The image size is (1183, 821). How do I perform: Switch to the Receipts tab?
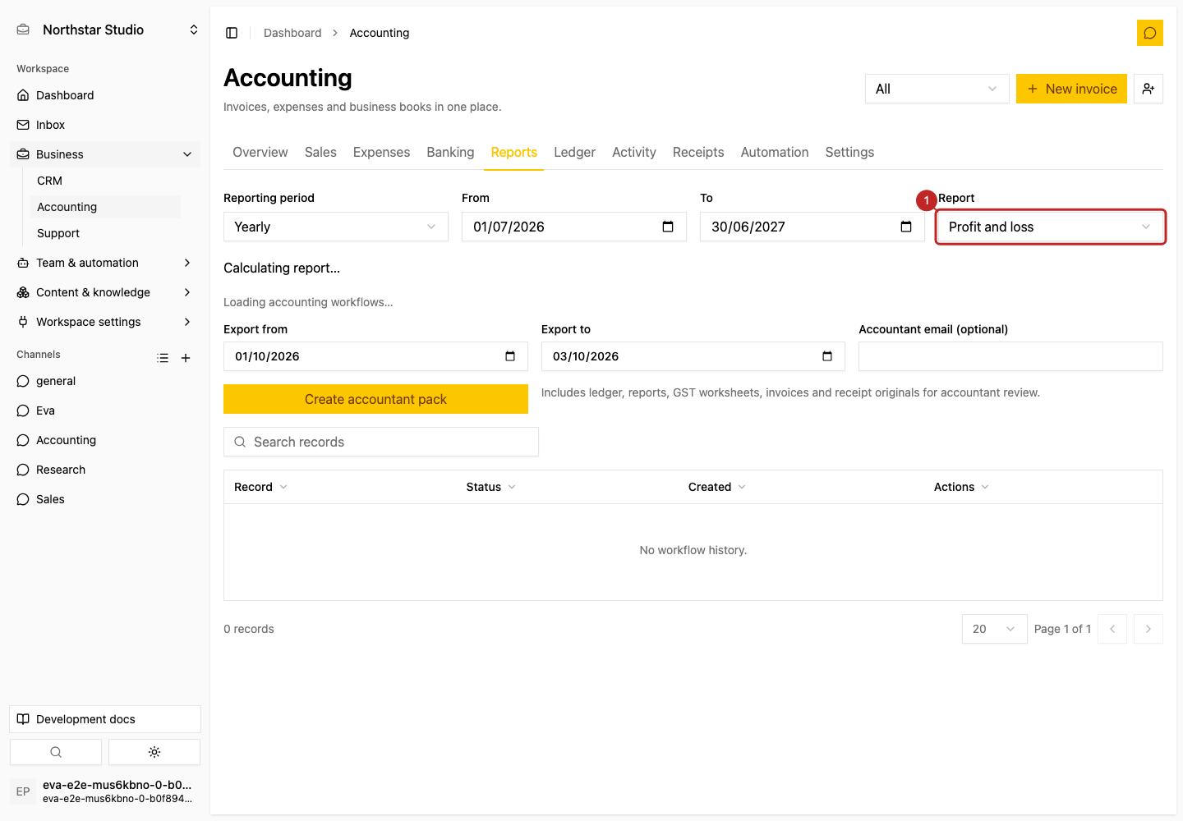pyautogui.click(x=698, y=153)
